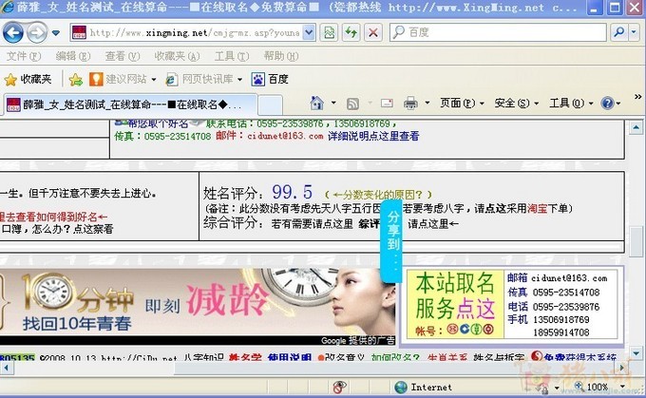Open the 淘宝 ordering link
Image resolution: width=646 pixels, height=398 pixels.
click(538, 208)
